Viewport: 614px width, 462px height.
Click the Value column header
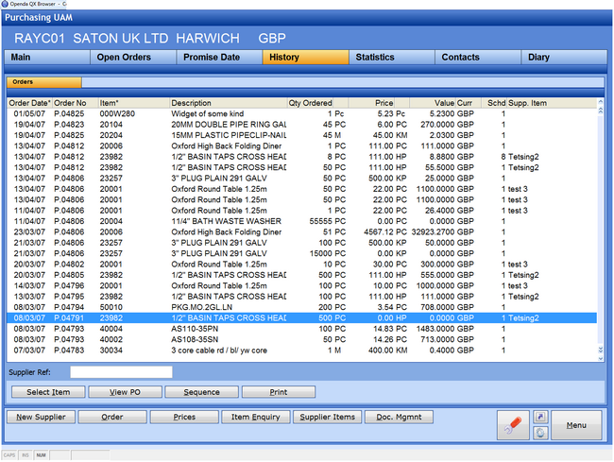click(x=433, y=103)
